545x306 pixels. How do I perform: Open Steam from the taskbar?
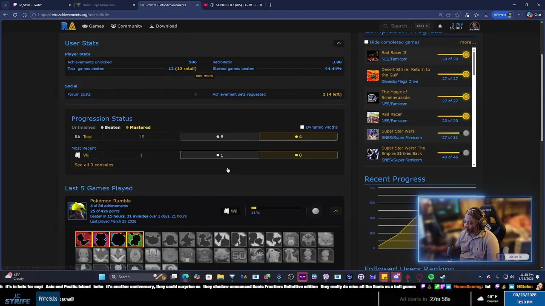(442, 277)
